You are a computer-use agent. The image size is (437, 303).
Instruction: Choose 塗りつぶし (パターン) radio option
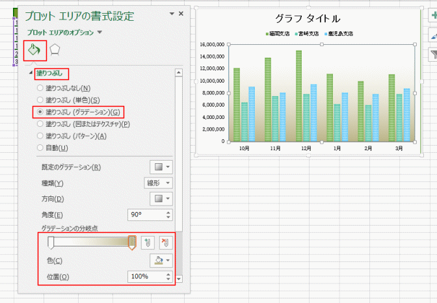[41, 135]
